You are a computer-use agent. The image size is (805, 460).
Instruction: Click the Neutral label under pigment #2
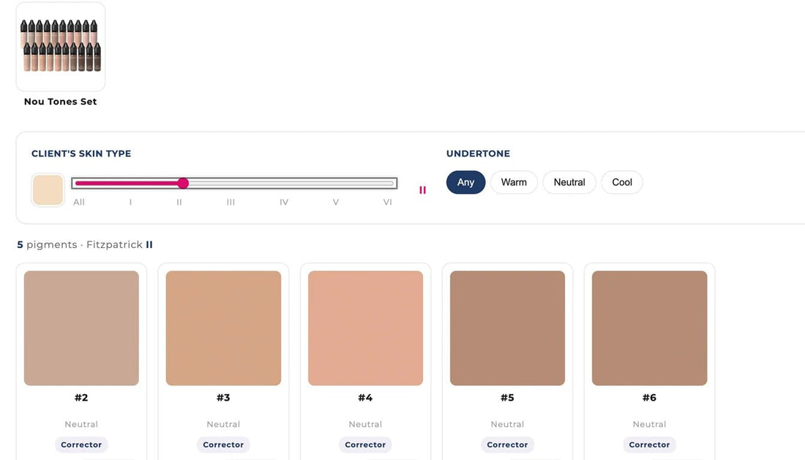point(81,424)
